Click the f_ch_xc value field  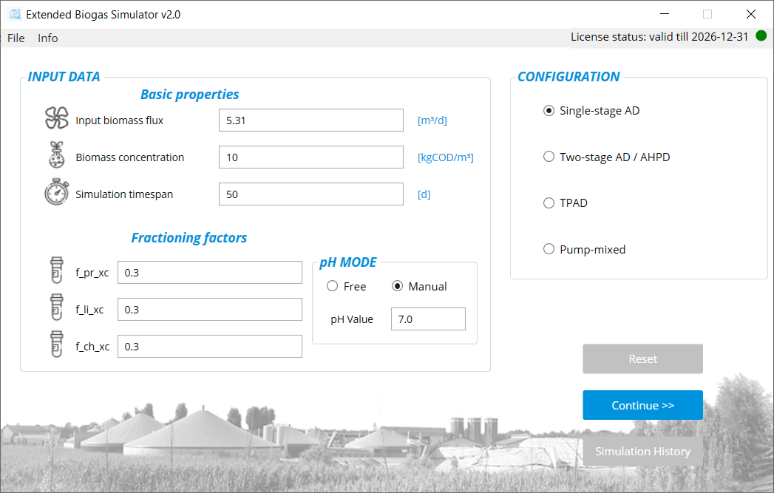(210, 347)
